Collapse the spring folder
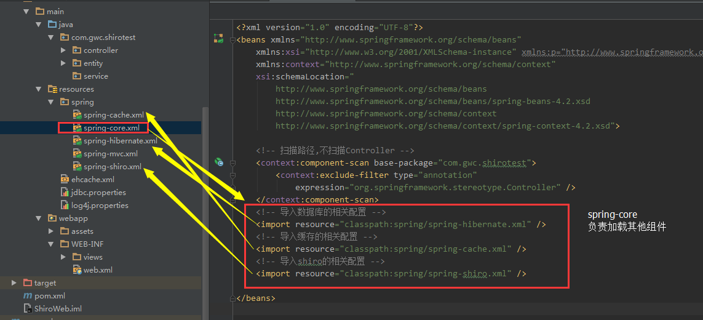703x320 pixels. click(x=51, y=102)
